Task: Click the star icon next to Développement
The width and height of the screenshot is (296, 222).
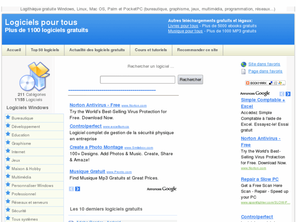Action: click(8, 125)
